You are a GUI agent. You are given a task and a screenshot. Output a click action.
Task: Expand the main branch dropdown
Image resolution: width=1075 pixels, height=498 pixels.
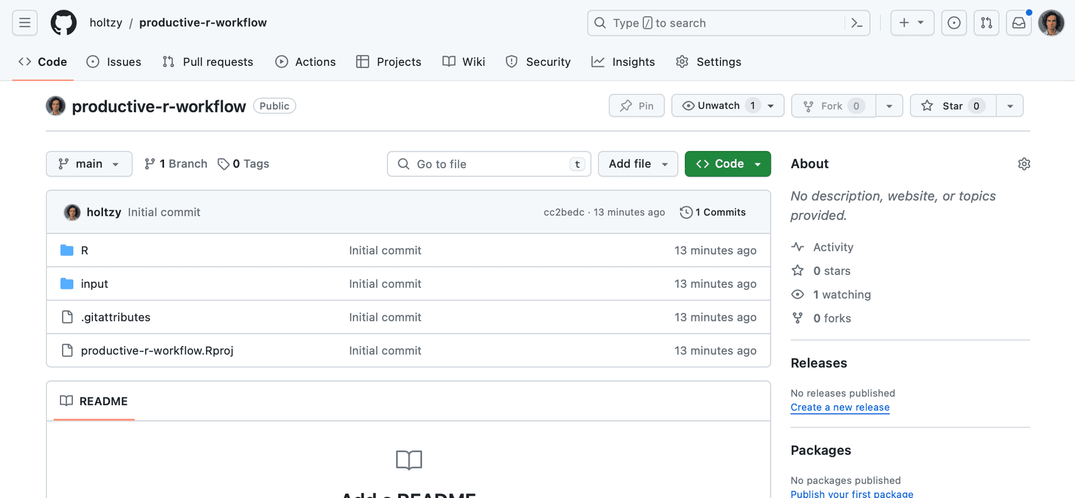point(89,164)
